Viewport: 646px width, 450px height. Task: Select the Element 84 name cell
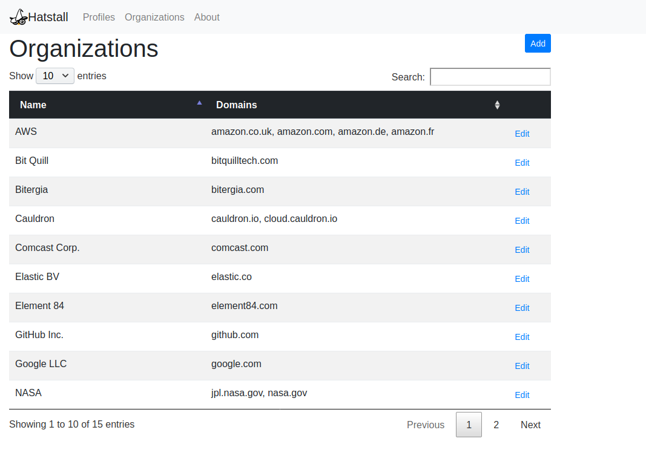point(107,307)
